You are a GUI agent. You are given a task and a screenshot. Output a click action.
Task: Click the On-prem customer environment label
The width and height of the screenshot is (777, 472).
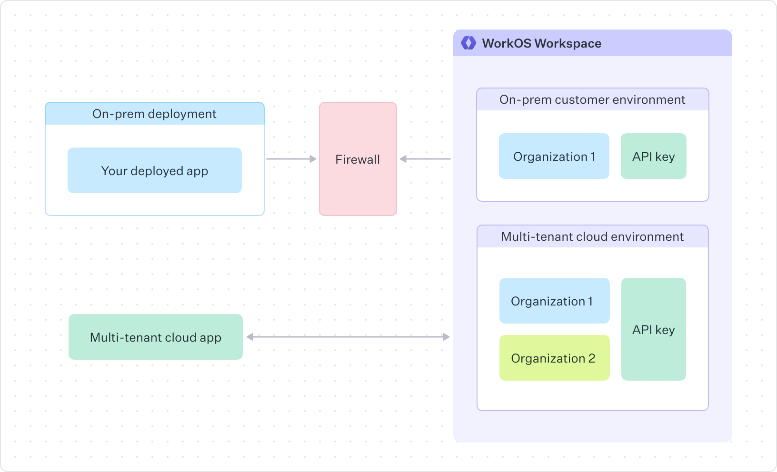592,99
